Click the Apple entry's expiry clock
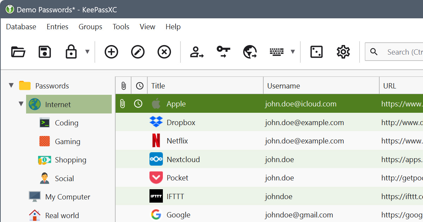The width and height of the screenshot is (423, 222). point(139,104)
